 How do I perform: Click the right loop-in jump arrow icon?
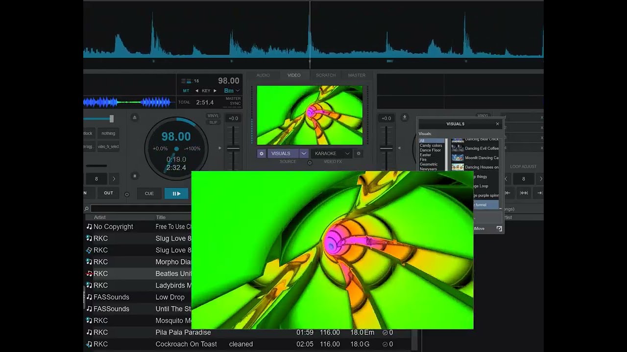click(507, 193)
